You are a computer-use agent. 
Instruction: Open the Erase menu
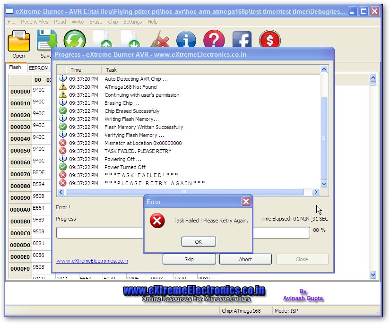[x=96, y=22]
